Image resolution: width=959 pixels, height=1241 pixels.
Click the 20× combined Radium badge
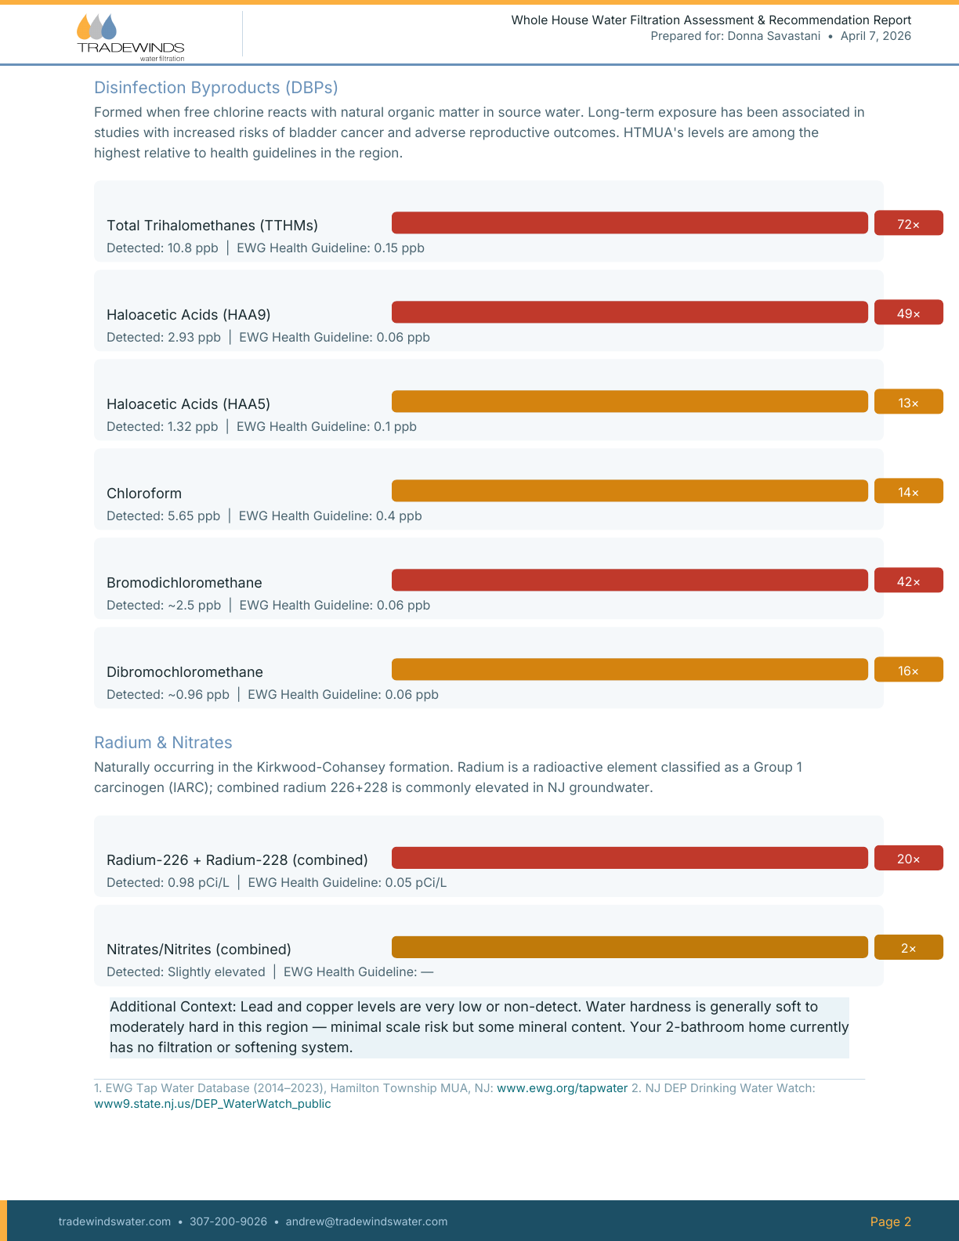(x=908, y=858)
